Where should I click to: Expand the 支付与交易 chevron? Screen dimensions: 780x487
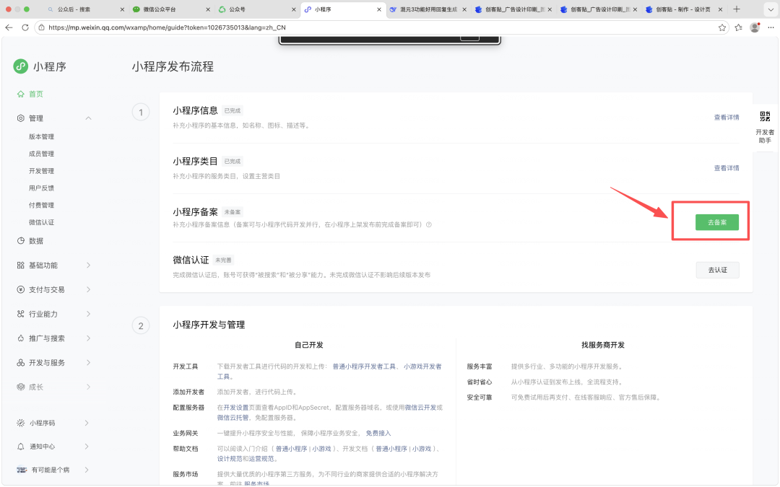click(x=88, y=290)
